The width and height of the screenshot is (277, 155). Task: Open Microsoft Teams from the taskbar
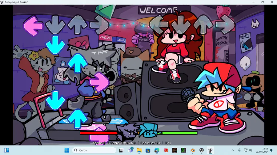pyautogui.click(x=130, y=150)
